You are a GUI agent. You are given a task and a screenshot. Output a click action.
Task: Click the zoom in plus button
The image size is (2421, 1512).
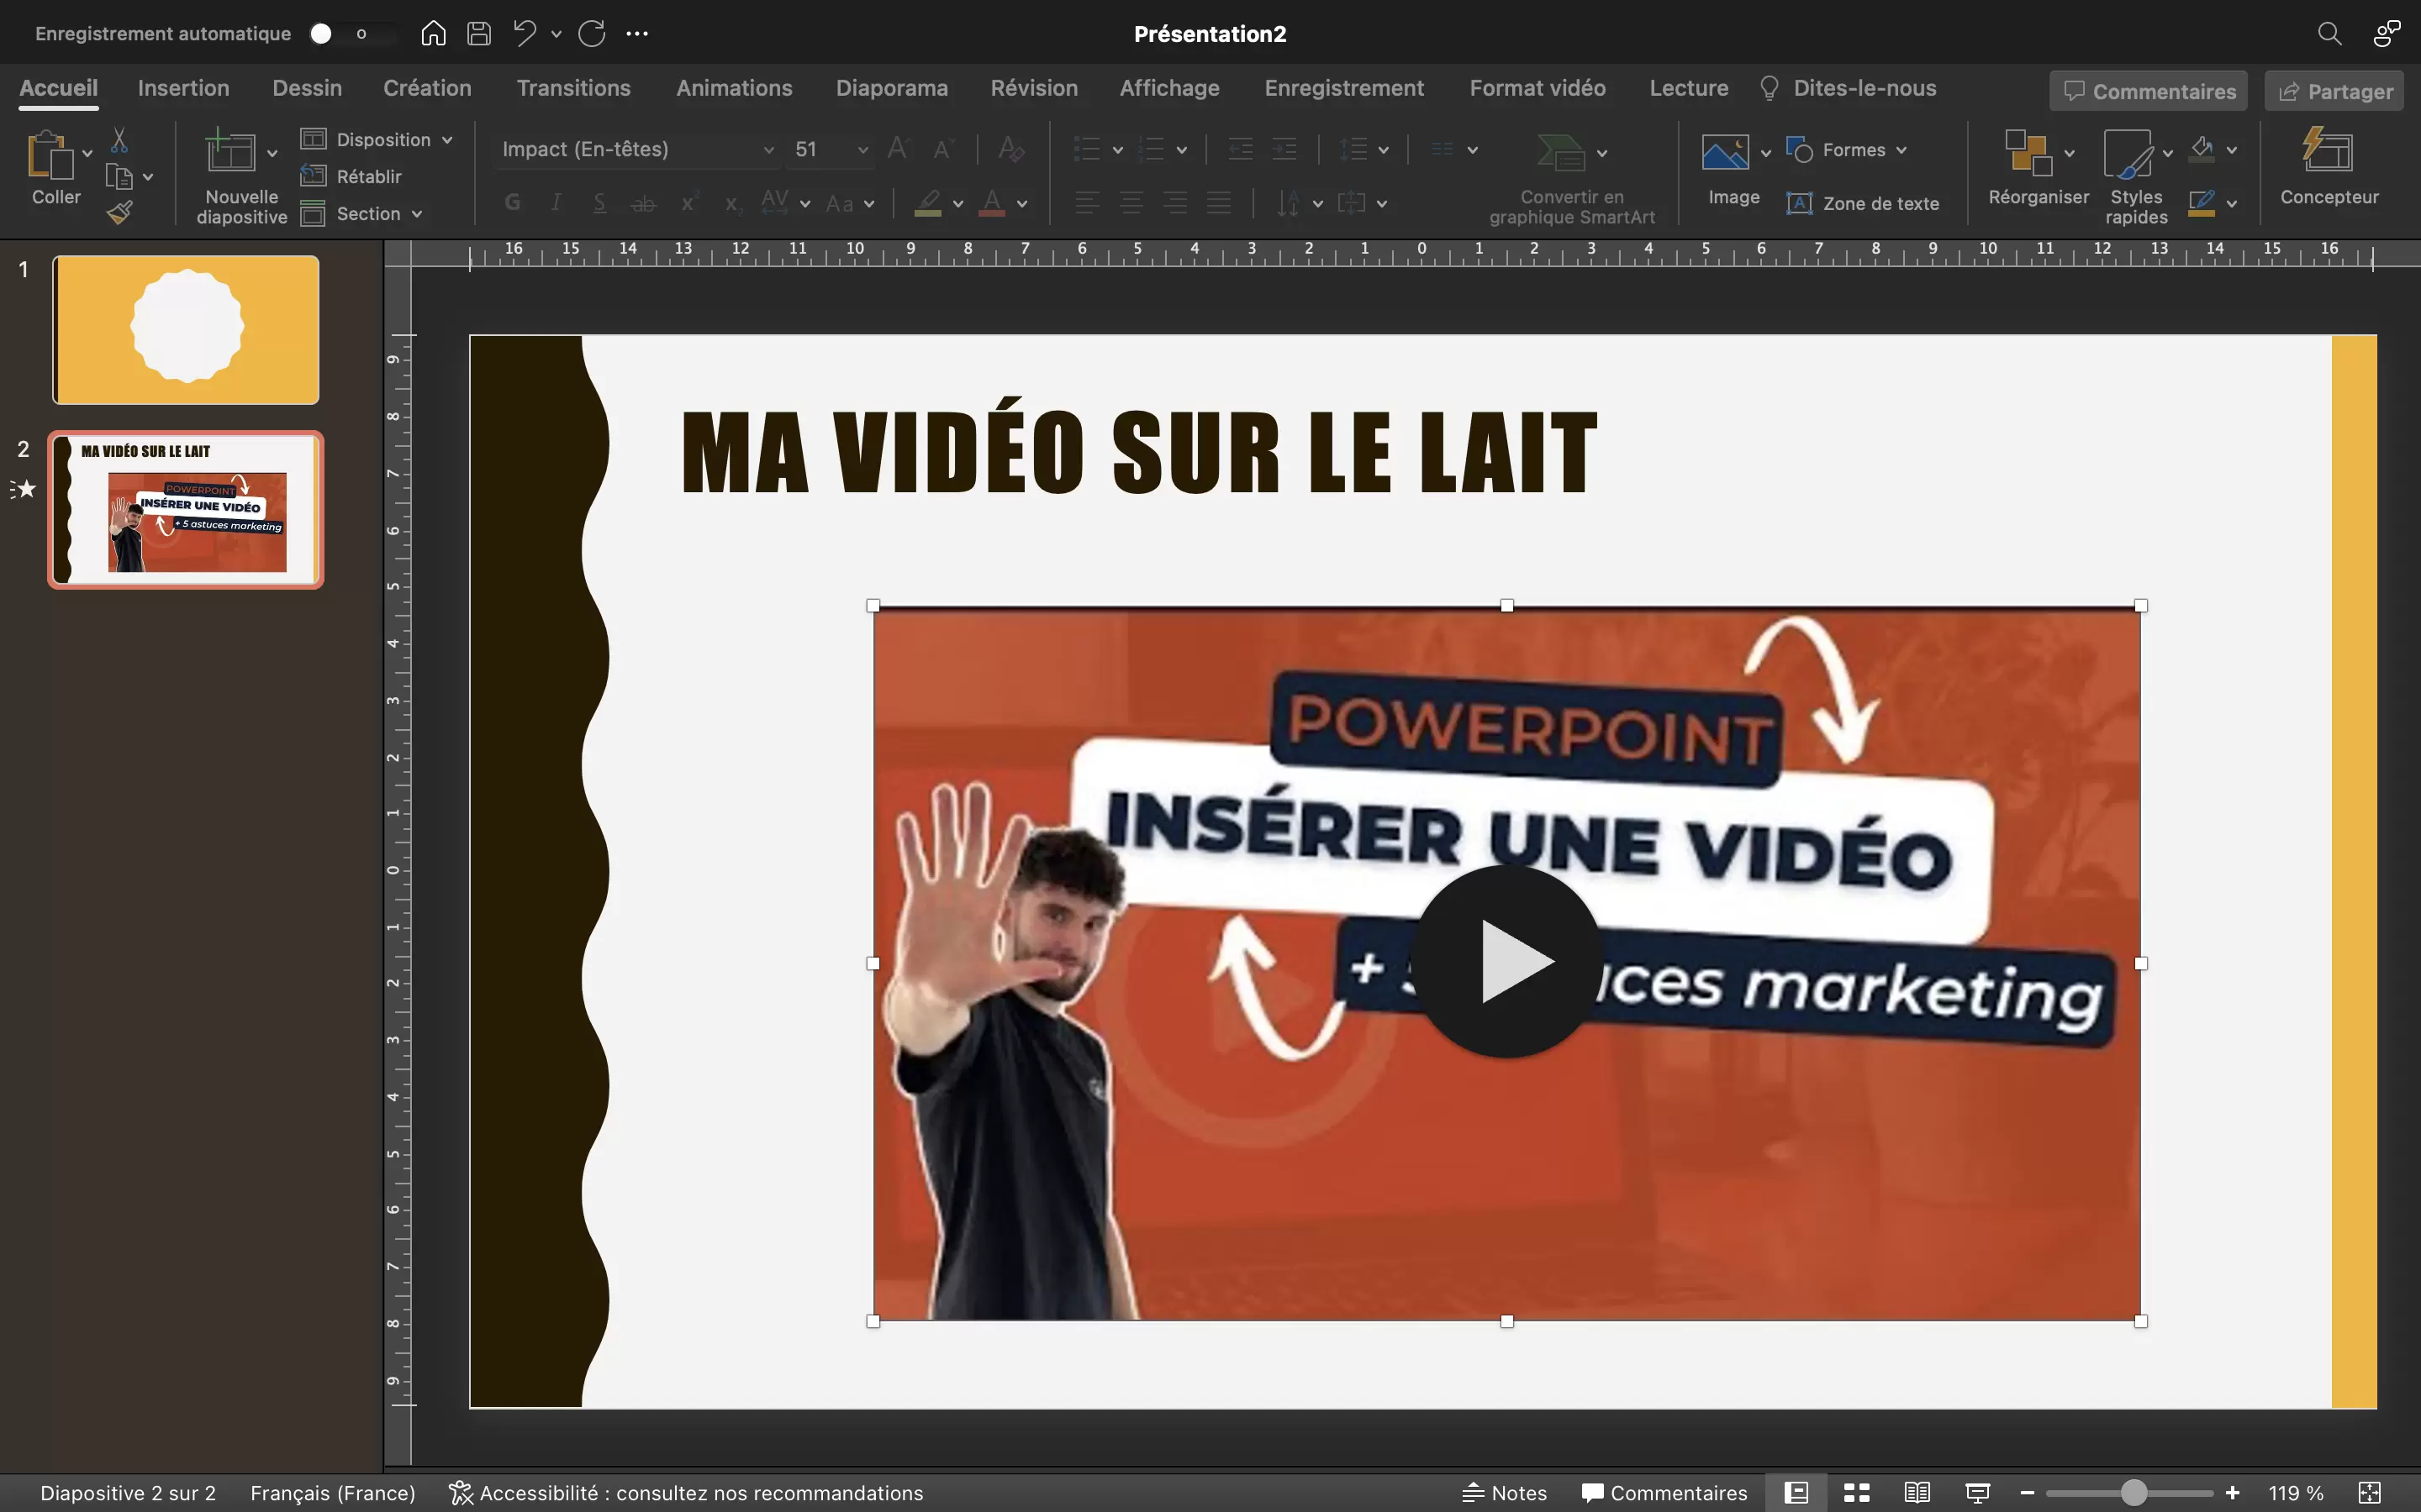[x=2232, y=1493]
